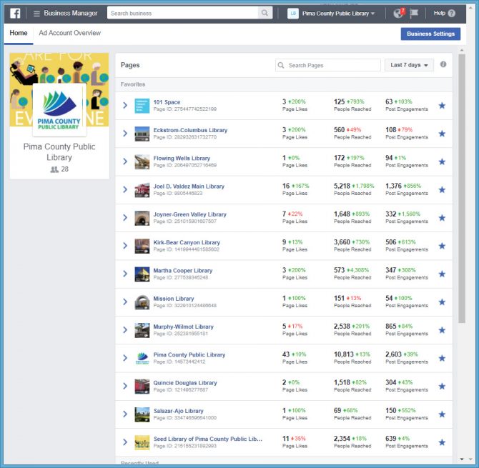The height and width of the screenshot is (468, 479).
Task: Open the 101 Space page link
Action: pos(167,102)
